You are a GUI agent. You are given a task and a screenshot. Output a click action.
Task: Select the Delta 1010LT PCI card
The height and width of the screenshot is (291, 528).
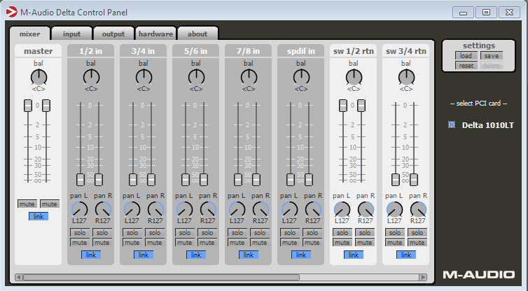[x=452, y=125]
